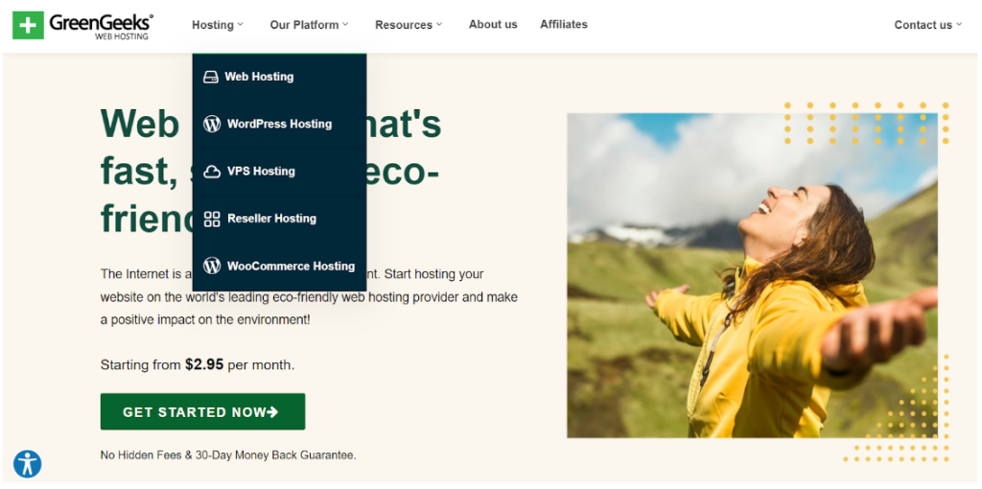
Task: Open the About us link
Action: (493, 24)
